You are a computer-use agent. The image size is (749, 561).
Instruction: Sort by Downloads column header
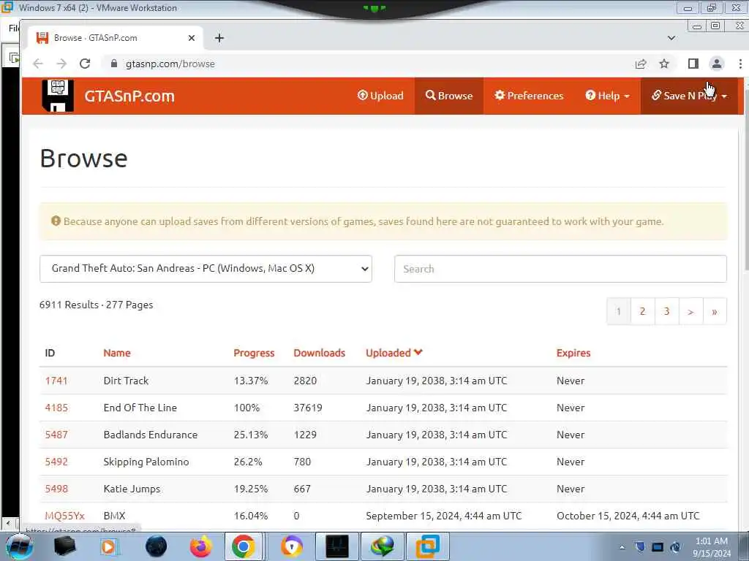[319, 353]
